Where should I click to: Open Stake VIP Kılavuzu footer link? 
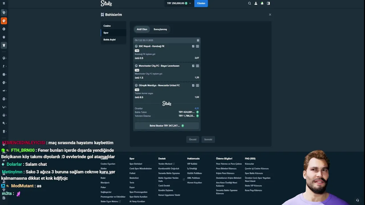(253, 186)
